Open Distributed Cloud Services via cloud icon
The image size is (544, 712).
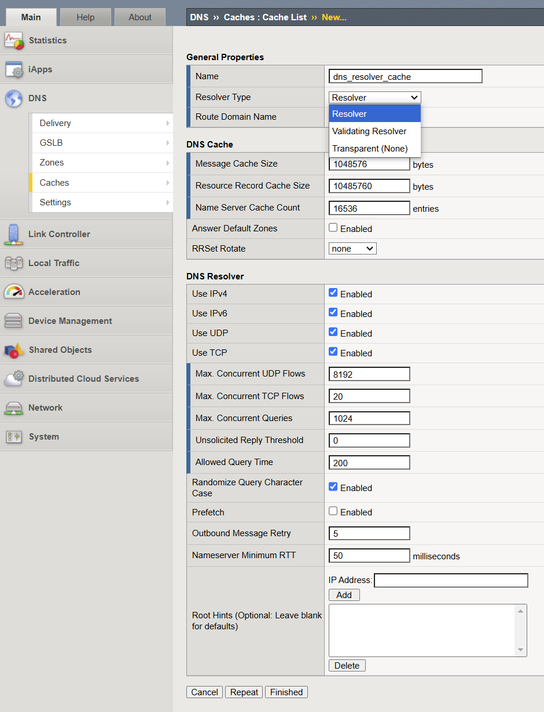tap(14, 378)
